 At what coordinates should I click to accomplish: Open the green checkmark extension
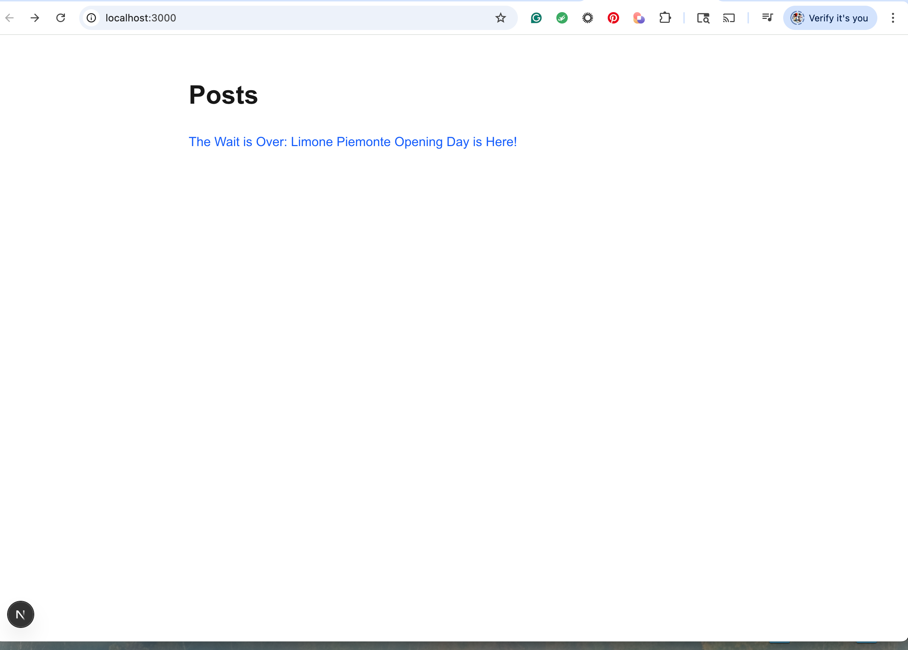[x=562, y=17]
